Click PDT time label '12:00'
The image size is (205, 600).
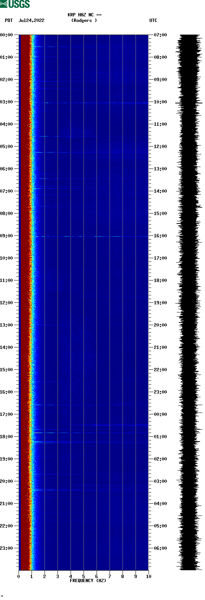pos(7,303)
